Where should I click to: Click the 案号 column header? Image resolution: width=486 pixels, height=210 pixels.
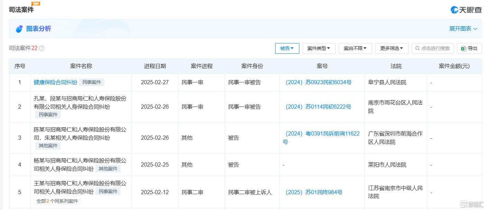coord(322,66)
